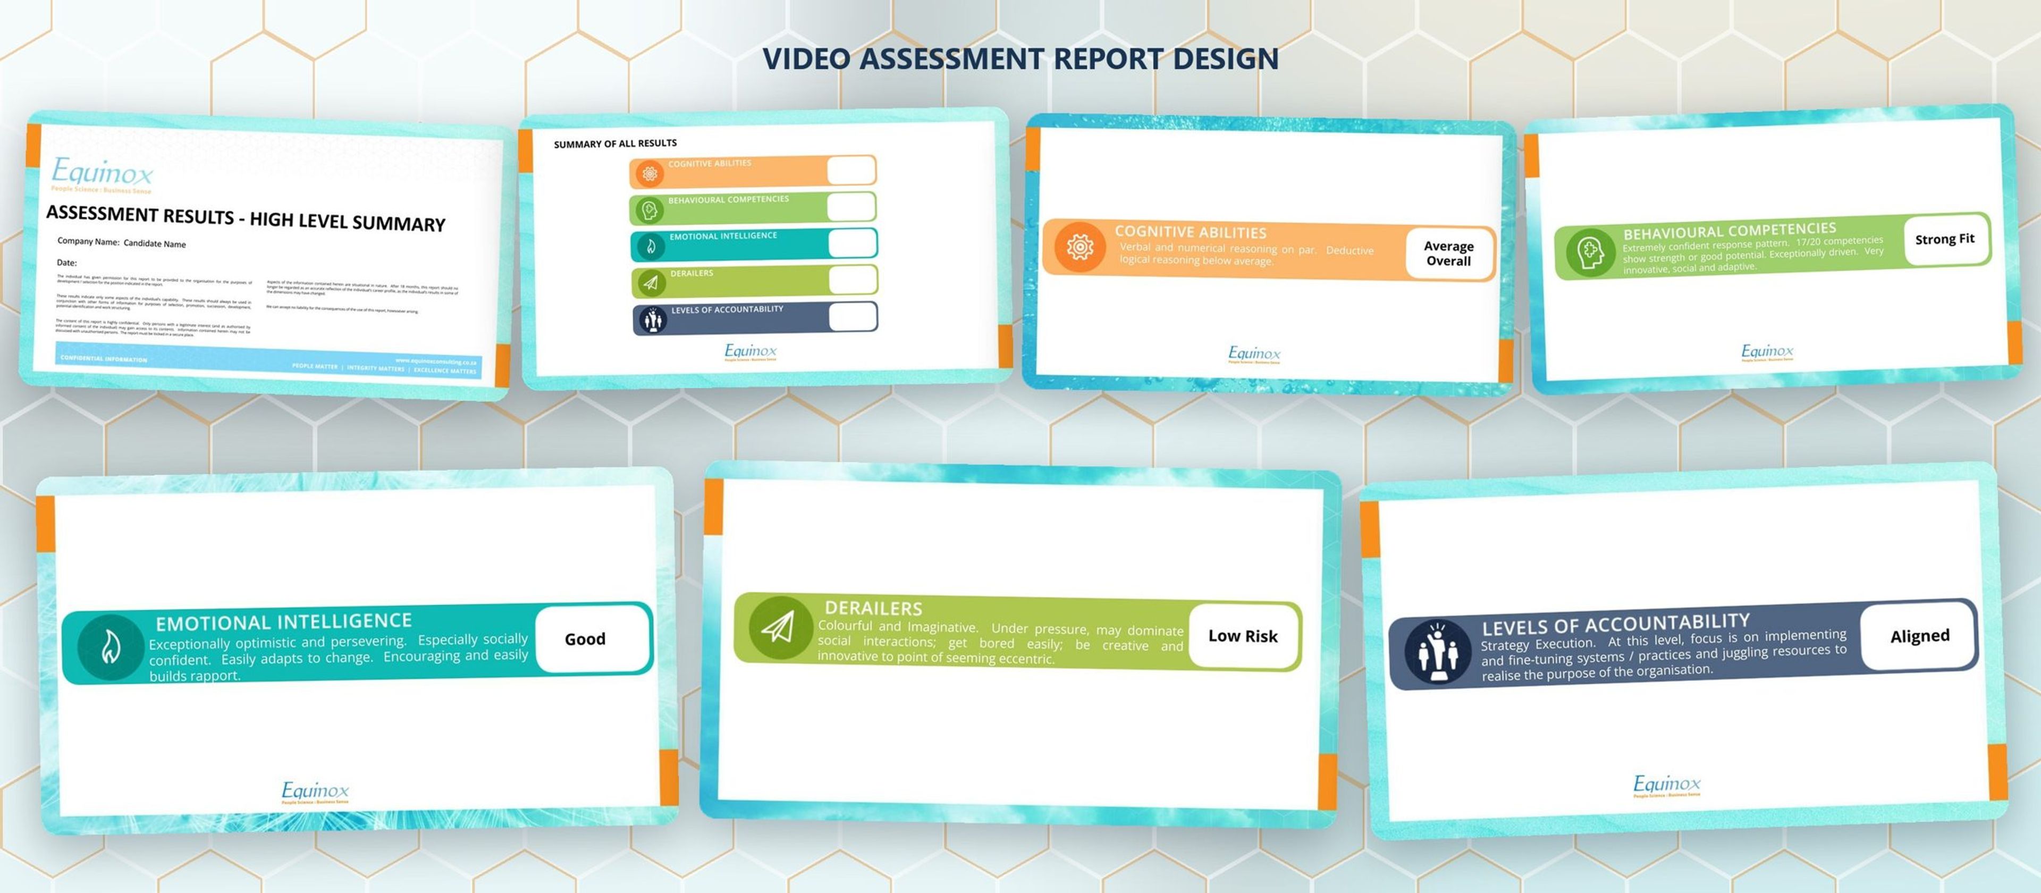Click the Equinox logo on the title slide

tap(102, 174)
